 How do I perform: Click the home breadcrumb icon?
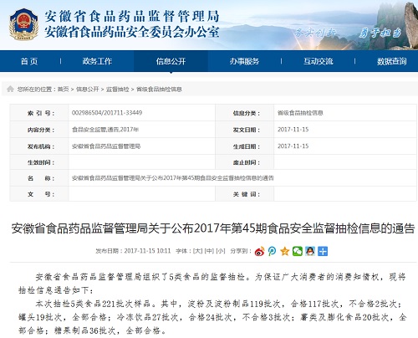10,89
